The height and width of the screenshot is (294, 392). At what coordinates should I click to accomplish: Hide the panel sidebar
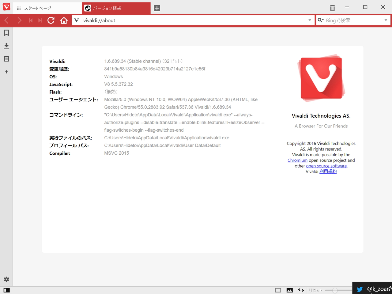click(x=6, y=290)
